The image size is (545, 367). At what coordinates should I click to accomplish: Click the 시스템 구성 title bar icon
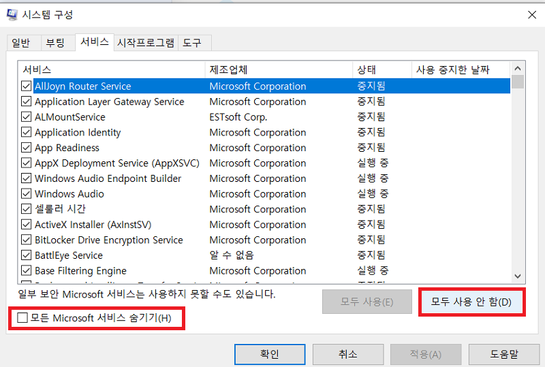tap(12, 15)
